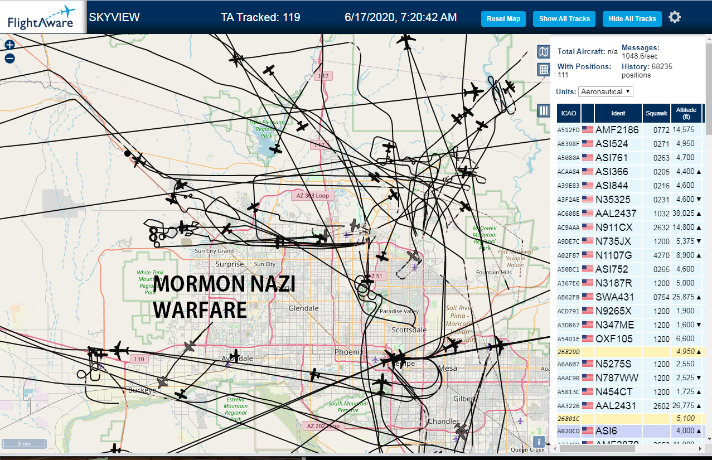Zoom in on the map
712x460 pixels.
(x=9, y=45)
